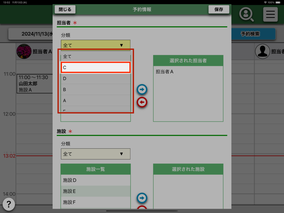The image size is (284, 213).
Task: Expand the 施設 分類 dropdown
Action: (x=95, y=154)
